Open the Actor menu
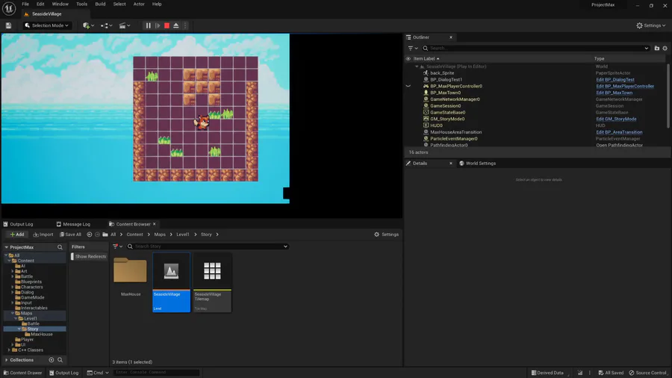Viewport: 672px width, 378px height. [x=139, y=4]
